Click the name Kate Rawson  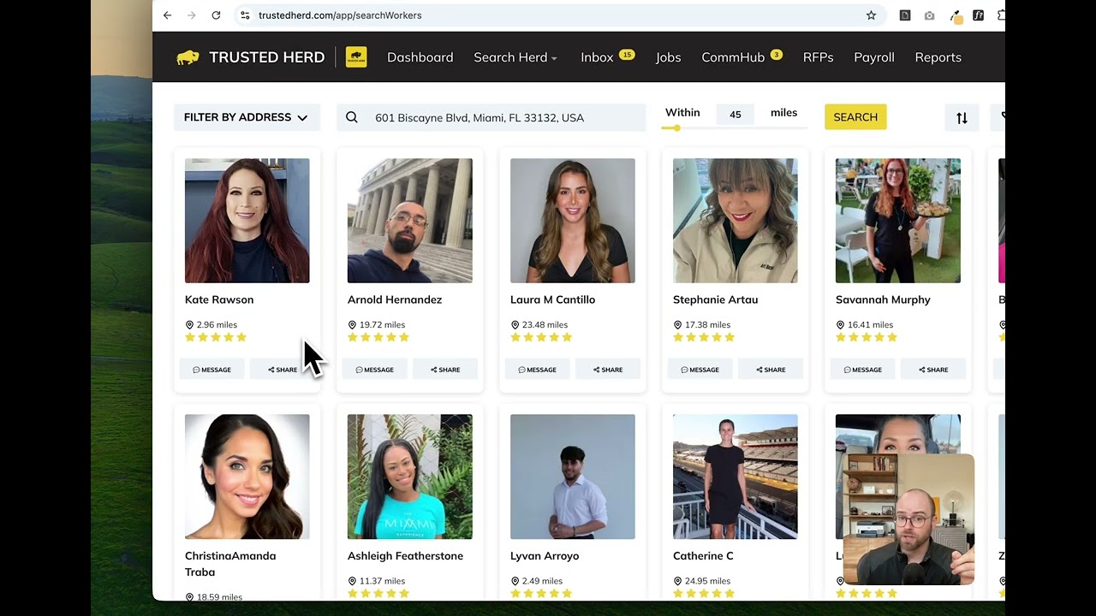[x=219, y=299]
